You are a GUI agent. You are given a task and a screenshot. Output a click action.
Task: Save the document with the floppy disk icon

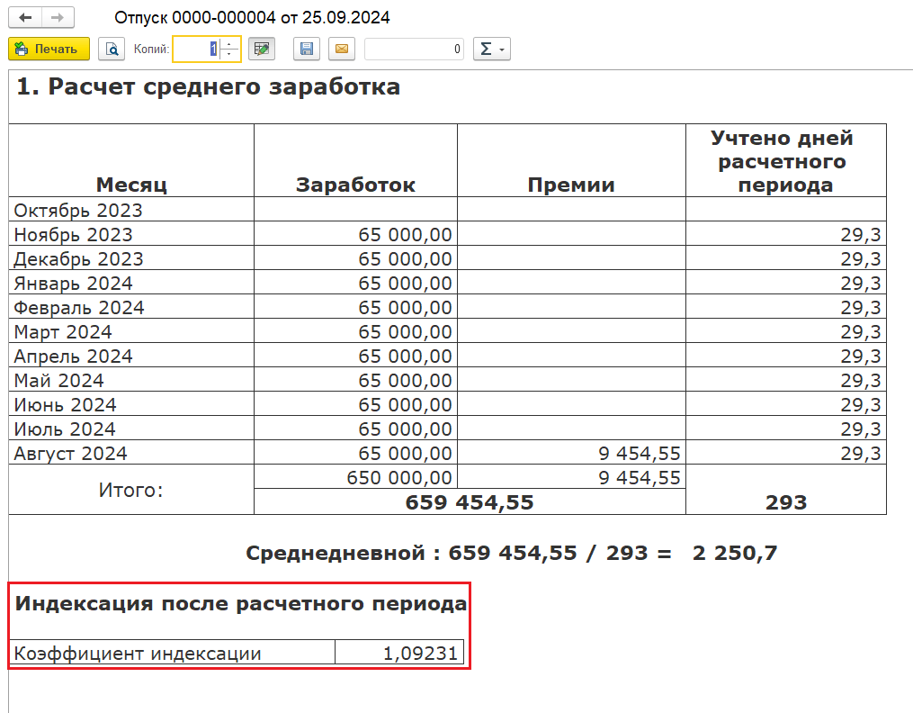307,49
